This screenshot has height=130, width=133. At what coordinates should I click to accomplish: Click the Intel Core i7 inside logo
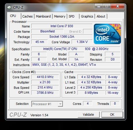tap(107, 34)
